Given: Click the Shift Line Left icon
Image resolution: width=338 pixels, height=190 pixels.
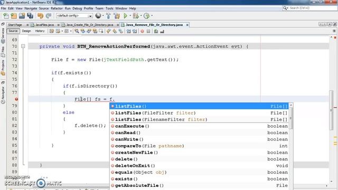Looking at the screenshot, I should pos(129,31).
